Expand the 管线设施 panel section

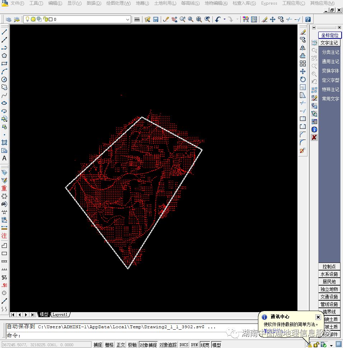coord(329,304)
